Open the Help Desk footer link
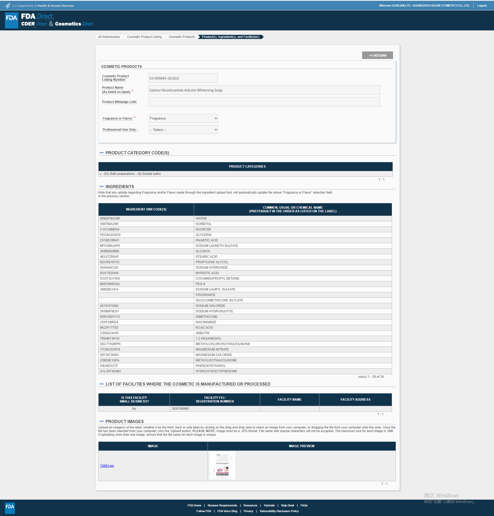494x516 pixels. [287, 505]
